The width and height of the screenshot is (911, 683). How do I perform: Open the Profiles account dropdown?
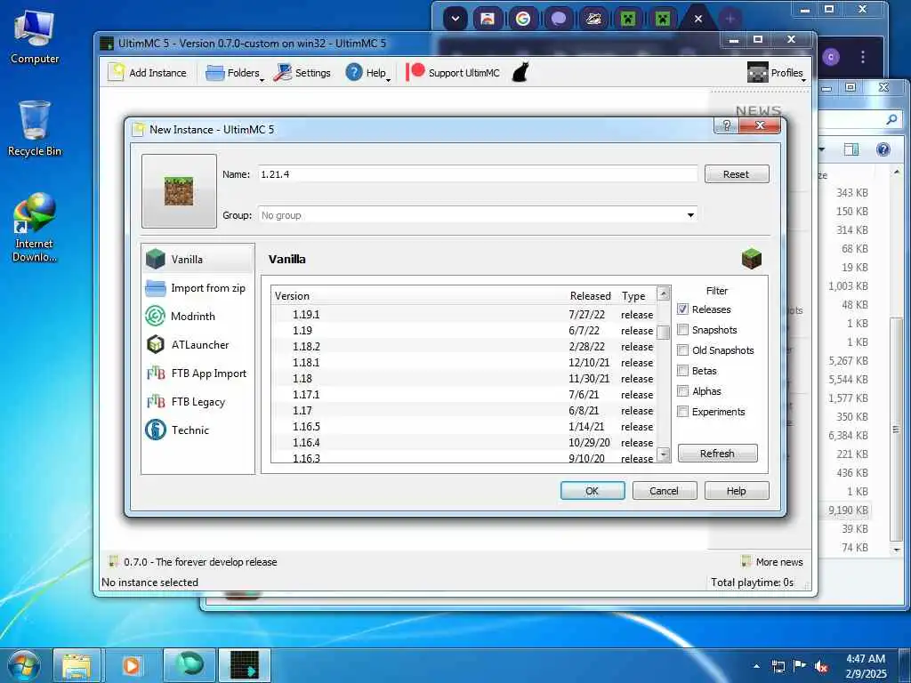[x=776, y=73]
